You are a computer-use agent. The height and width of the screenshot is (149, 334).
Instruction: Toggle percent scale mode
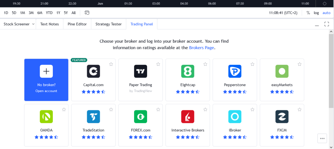pos(308,13)
